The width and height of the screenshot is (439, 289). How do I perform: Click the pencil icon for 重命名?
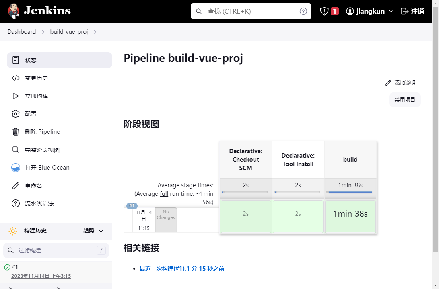tap(16, 185)
